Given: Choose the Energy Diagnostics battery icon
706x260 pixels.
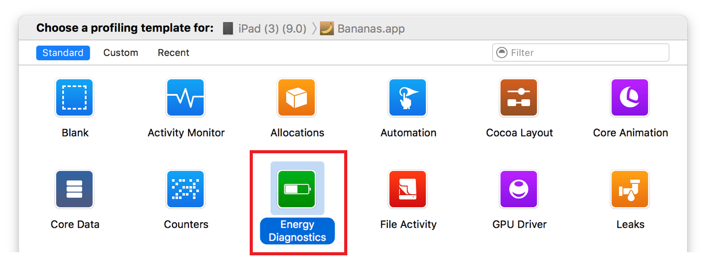Looking at the screenshot, I should (296, 189).
